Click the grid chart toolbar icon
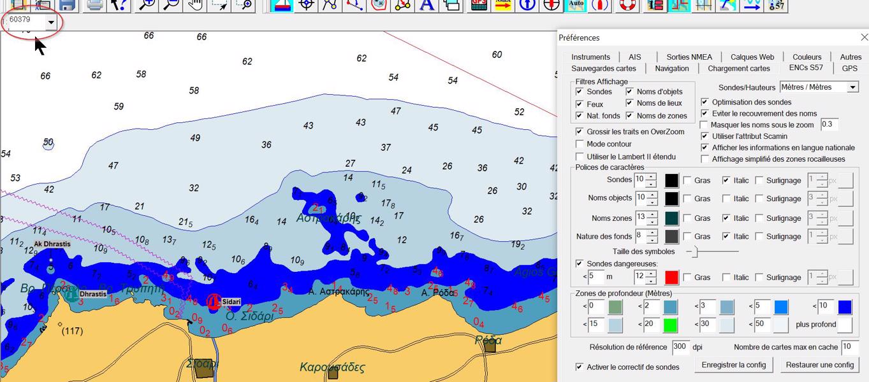 (704, 5)
